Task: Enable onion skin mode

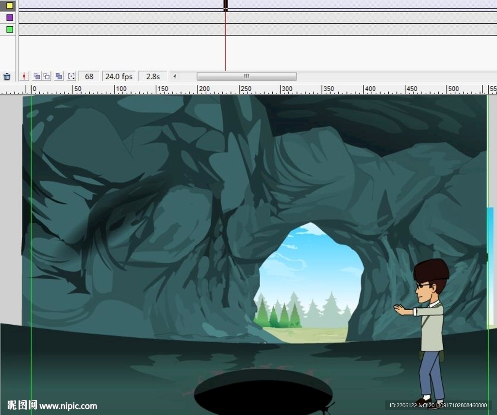Action: tap(36, 77)
